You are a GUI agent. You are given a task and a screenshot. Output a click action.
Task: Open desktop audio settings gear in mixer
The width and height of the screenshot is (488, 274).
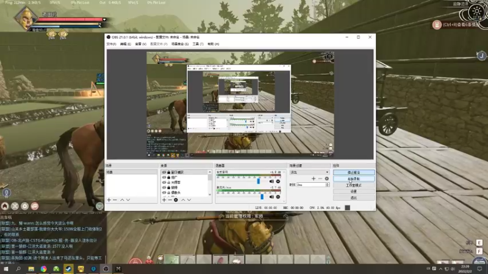pos(278,181)
